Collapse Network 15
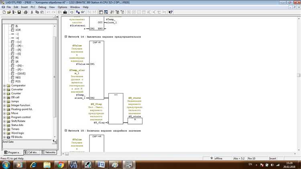The width and height of the screenshot is (301, 169). click(x=66, y=130)
